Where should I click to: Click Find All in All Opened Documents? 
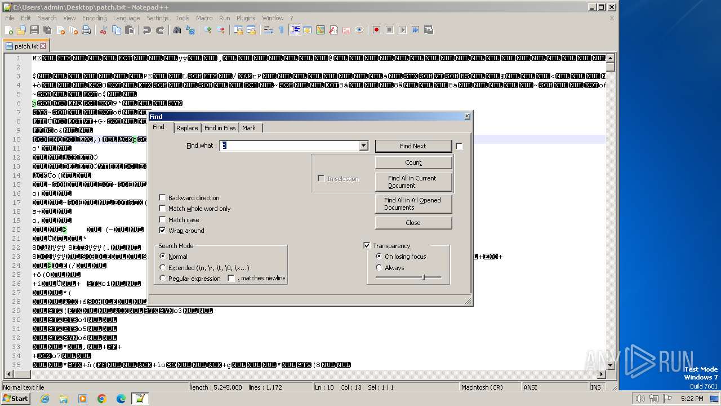(413, 204)
